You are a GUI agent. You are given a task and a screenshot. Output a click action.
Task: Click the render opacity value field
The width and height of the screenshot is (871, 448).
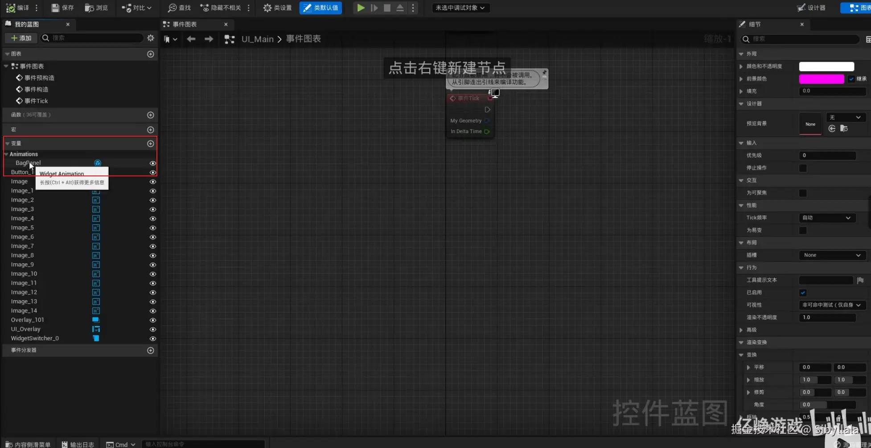pyautogui.click(x=827, y=318)
